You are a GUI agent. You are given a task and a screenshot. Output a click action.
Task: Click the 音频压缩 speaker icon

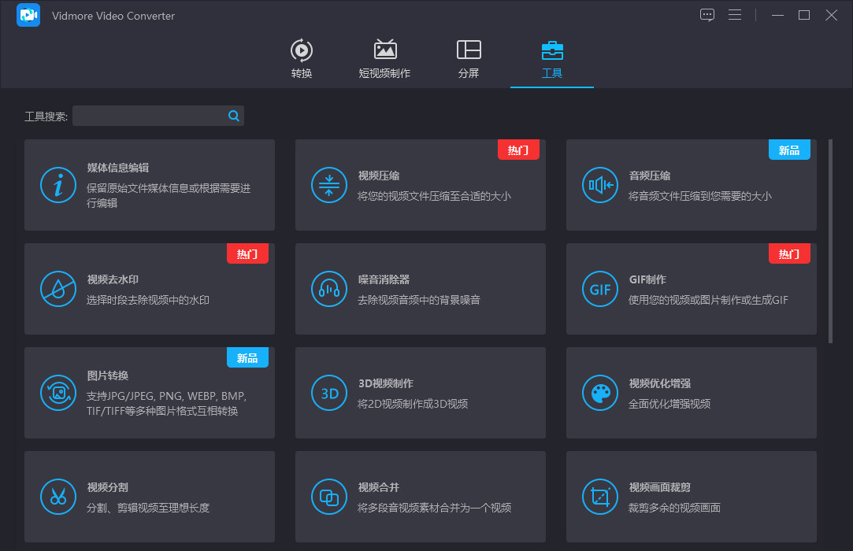pos(600,185)
